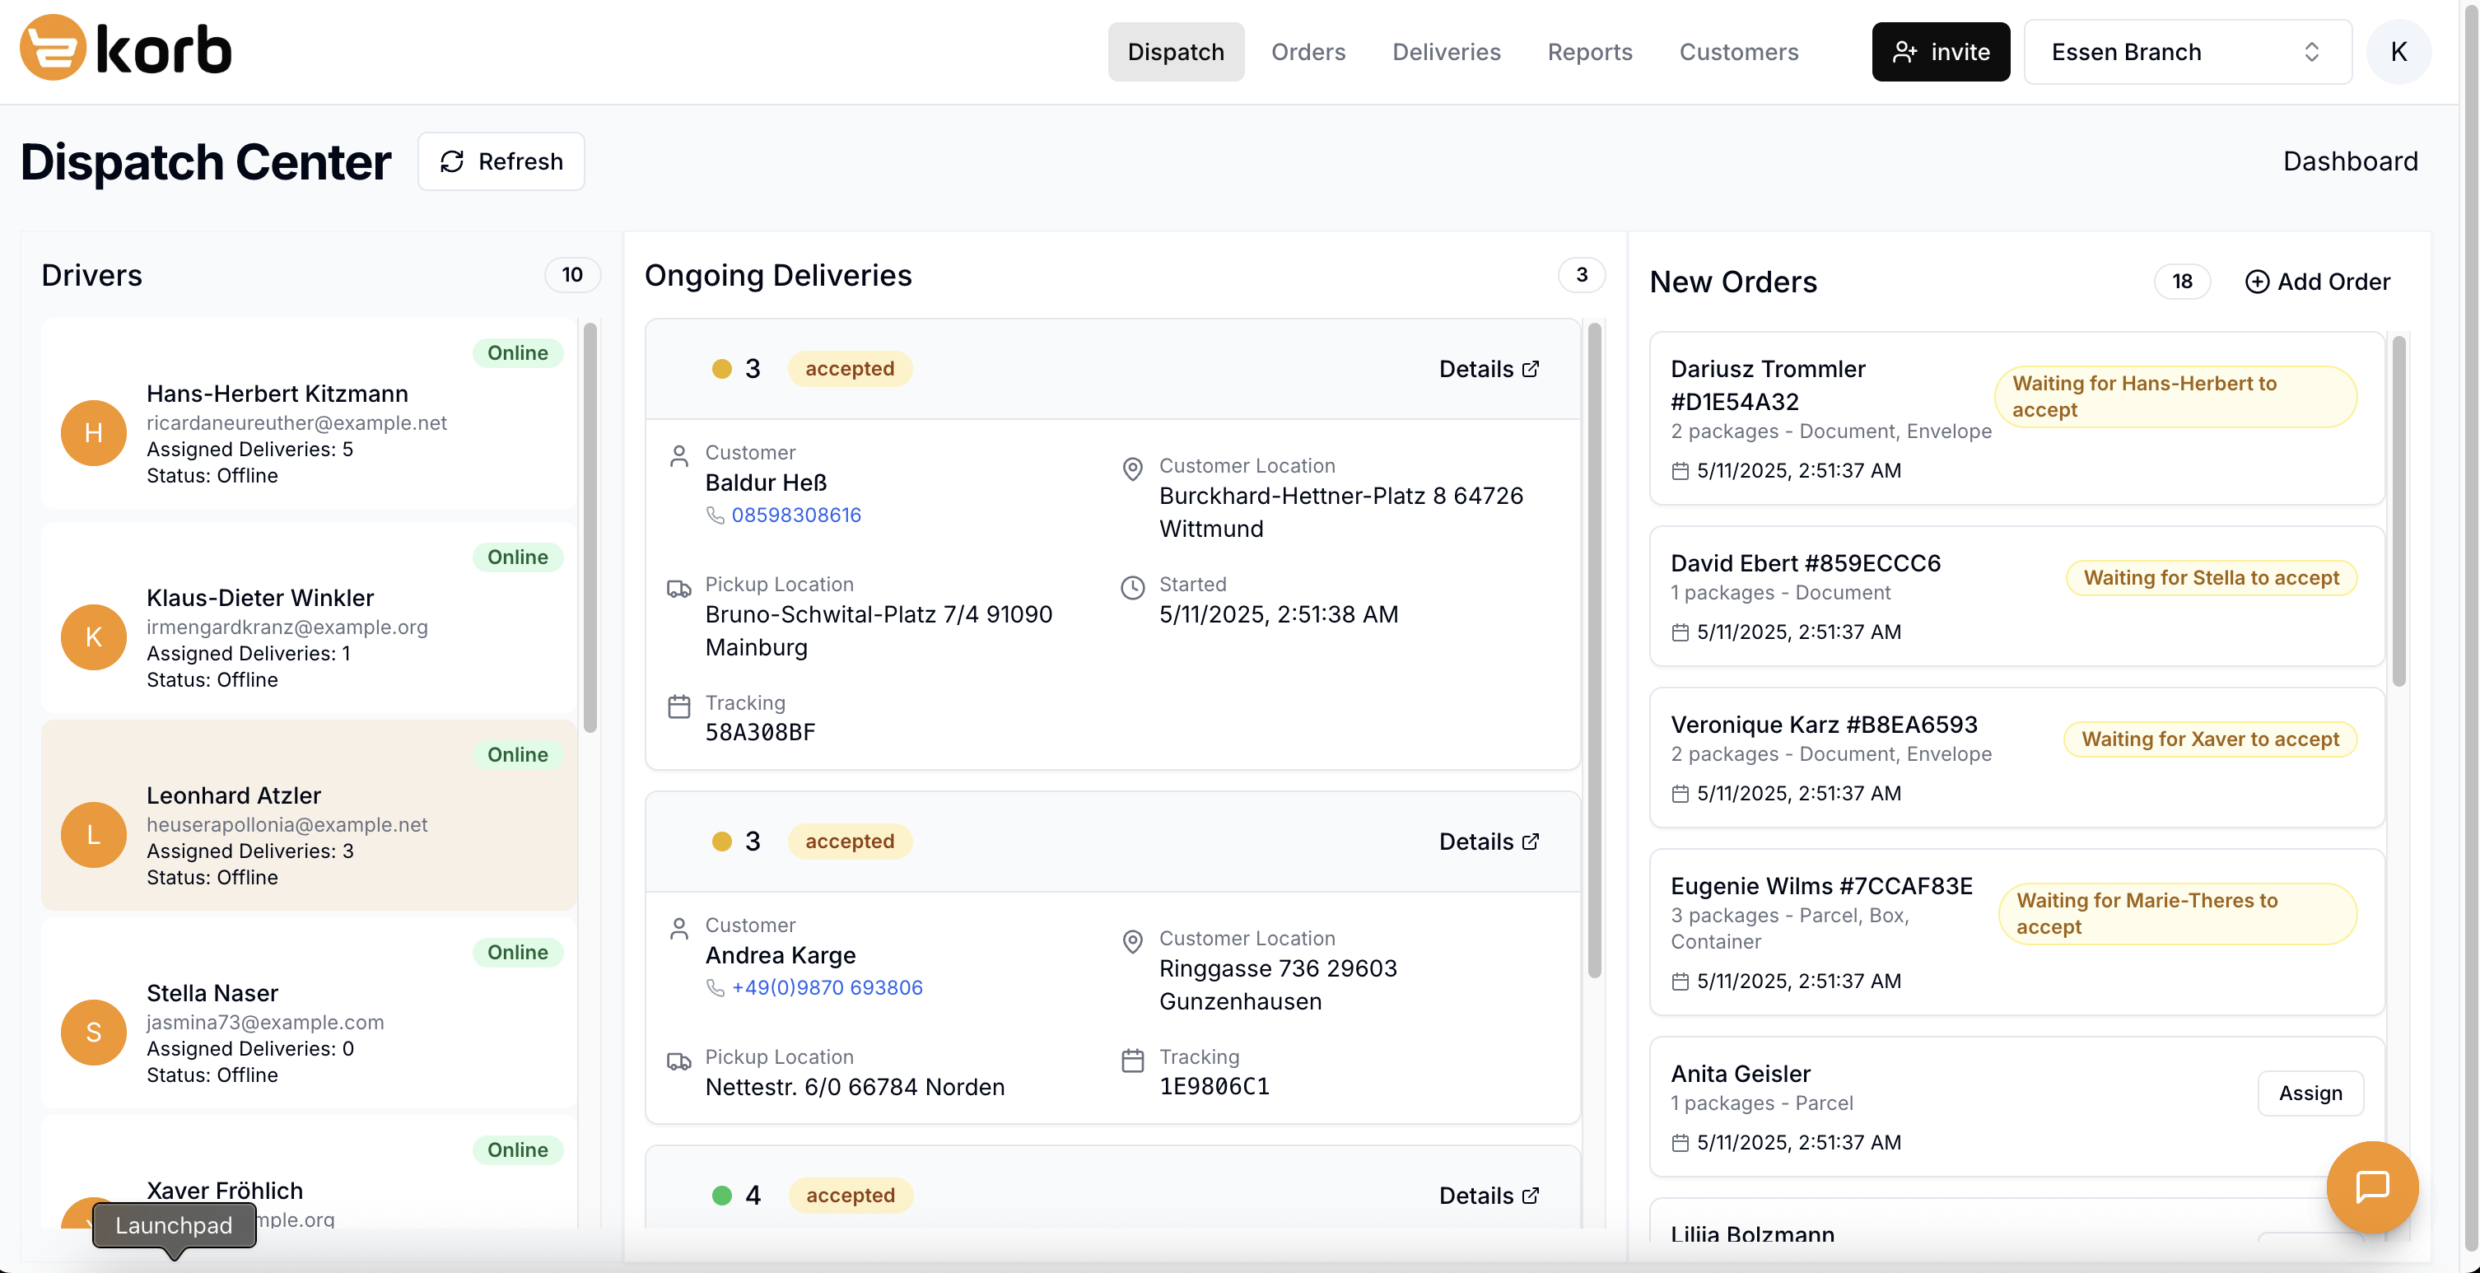Open Andrea Karge delivery details external link icon
This screenshot has height=1273, width=2480.
1531,842
